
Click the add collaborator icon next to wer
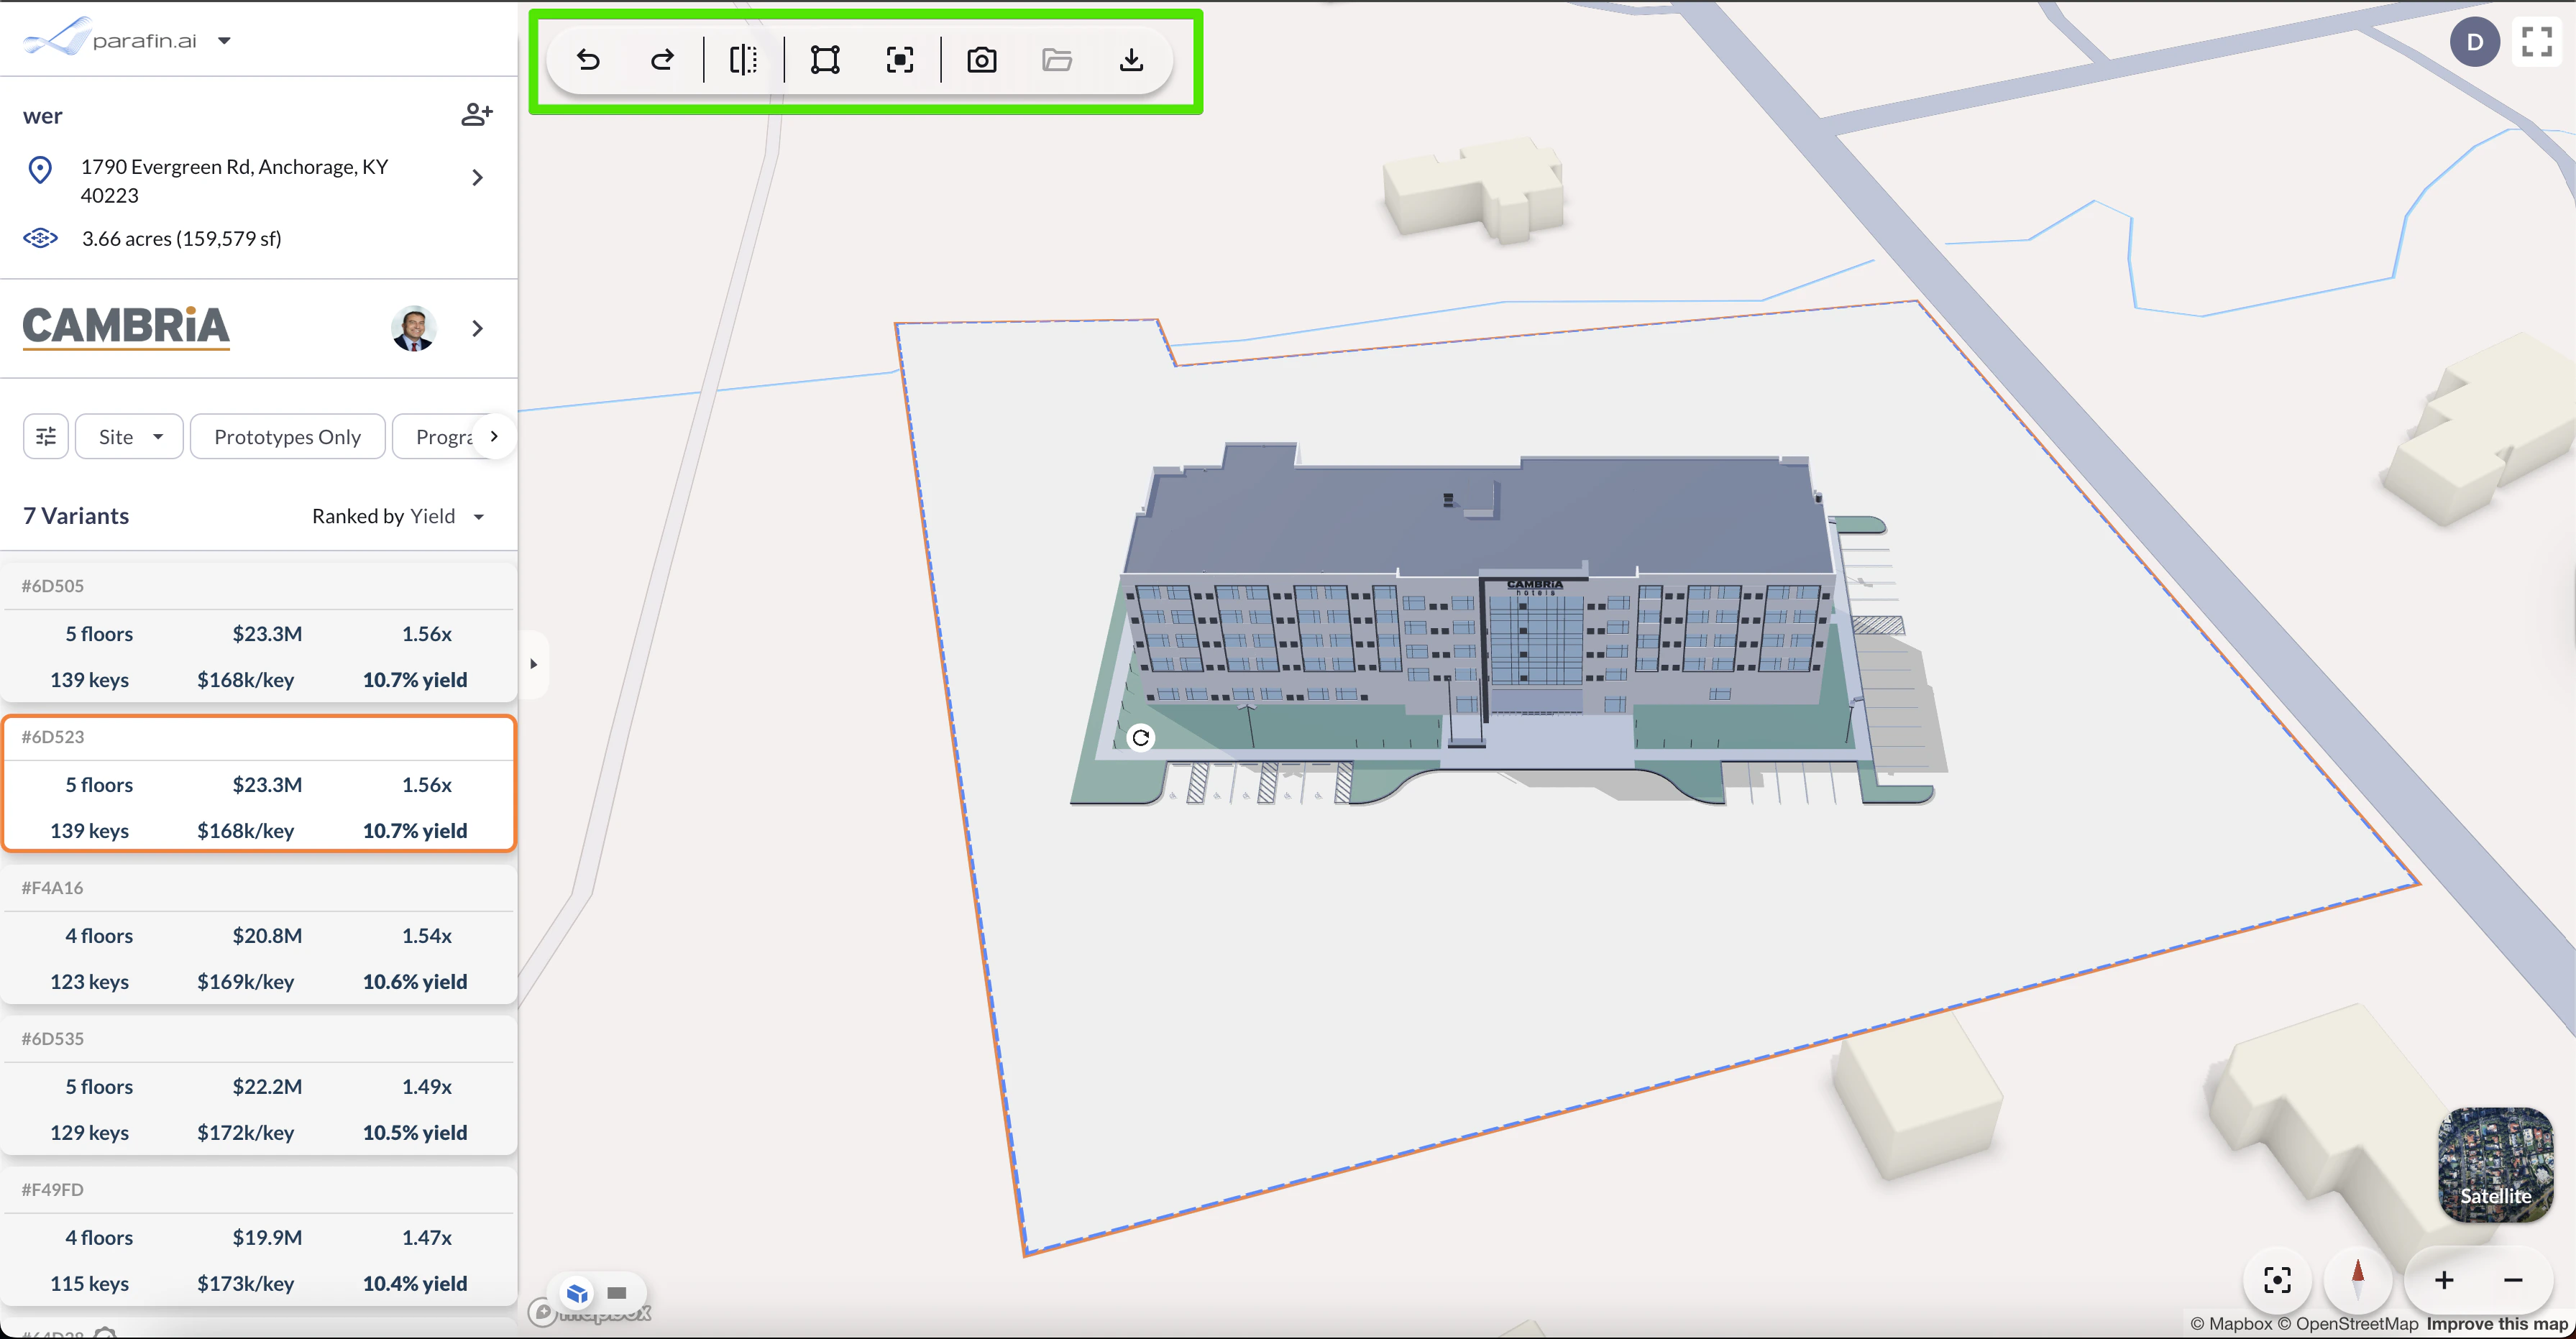point(477,114)
